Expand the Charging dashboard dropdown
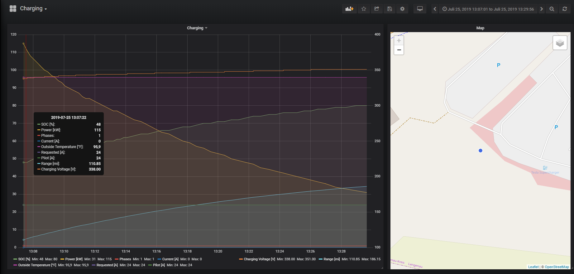 (33, 8)
